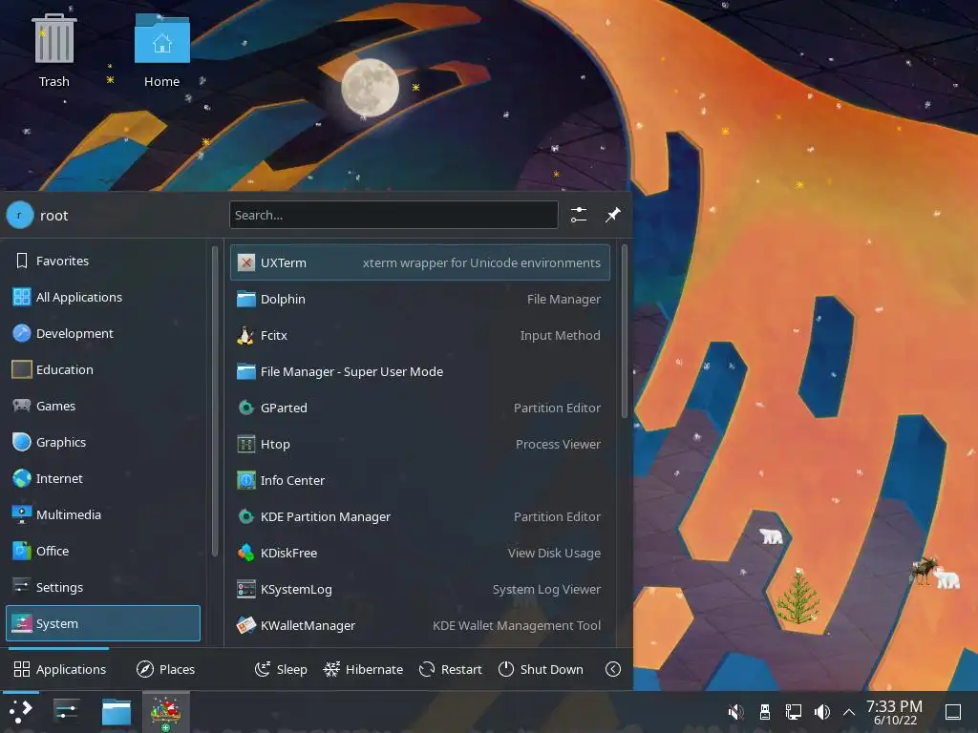
Task: Open the volume speaker tray icon
Action: click(x=822, y=712)
